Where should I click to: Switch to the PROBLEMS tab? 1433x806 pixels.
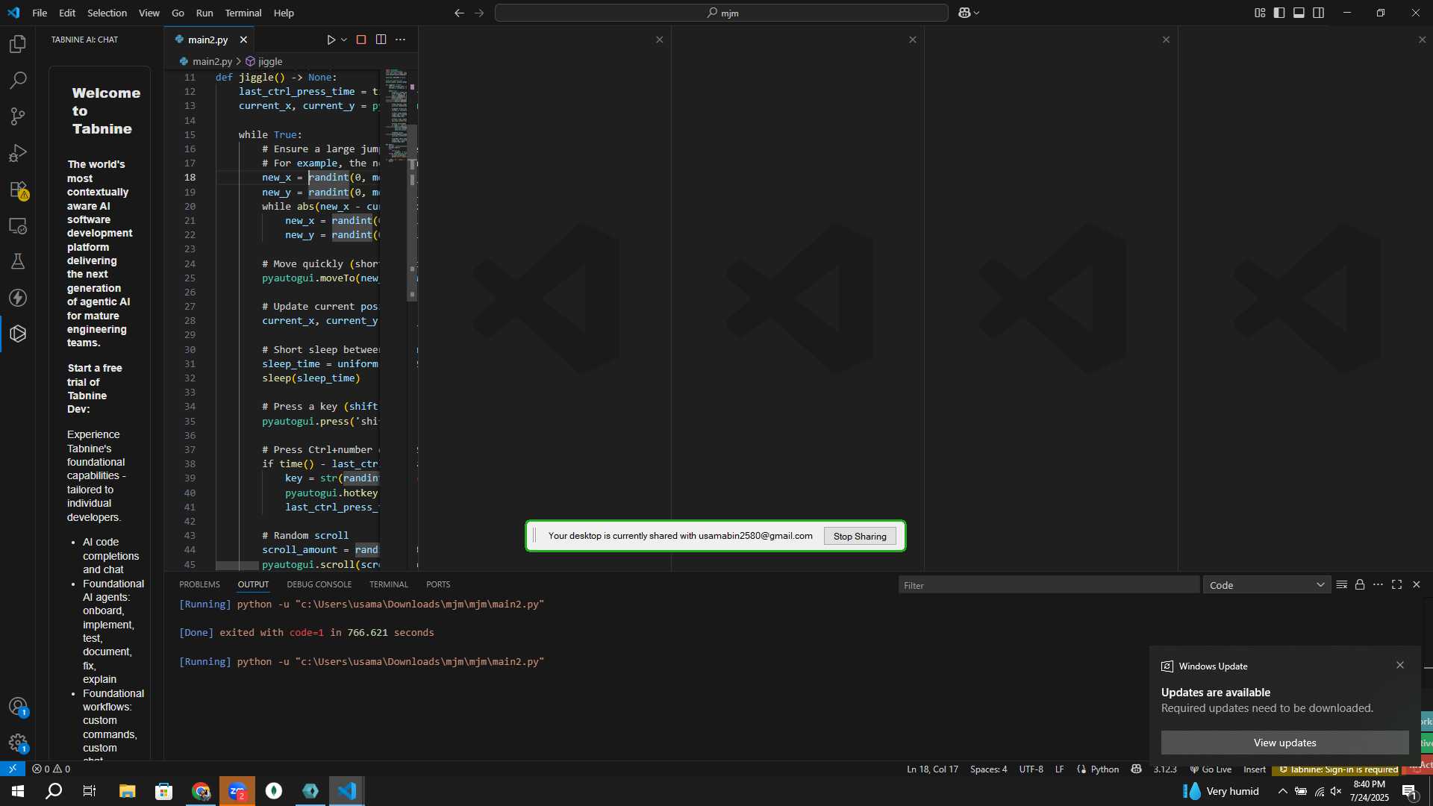click(x=199, y=584)
